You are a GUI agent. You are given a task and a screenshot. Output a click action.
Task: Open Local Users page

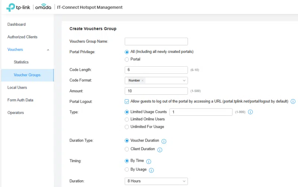tap(17, 88)
